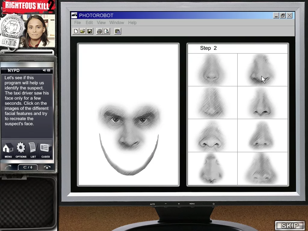Select the third-row left nose sketch

point(213,136)
